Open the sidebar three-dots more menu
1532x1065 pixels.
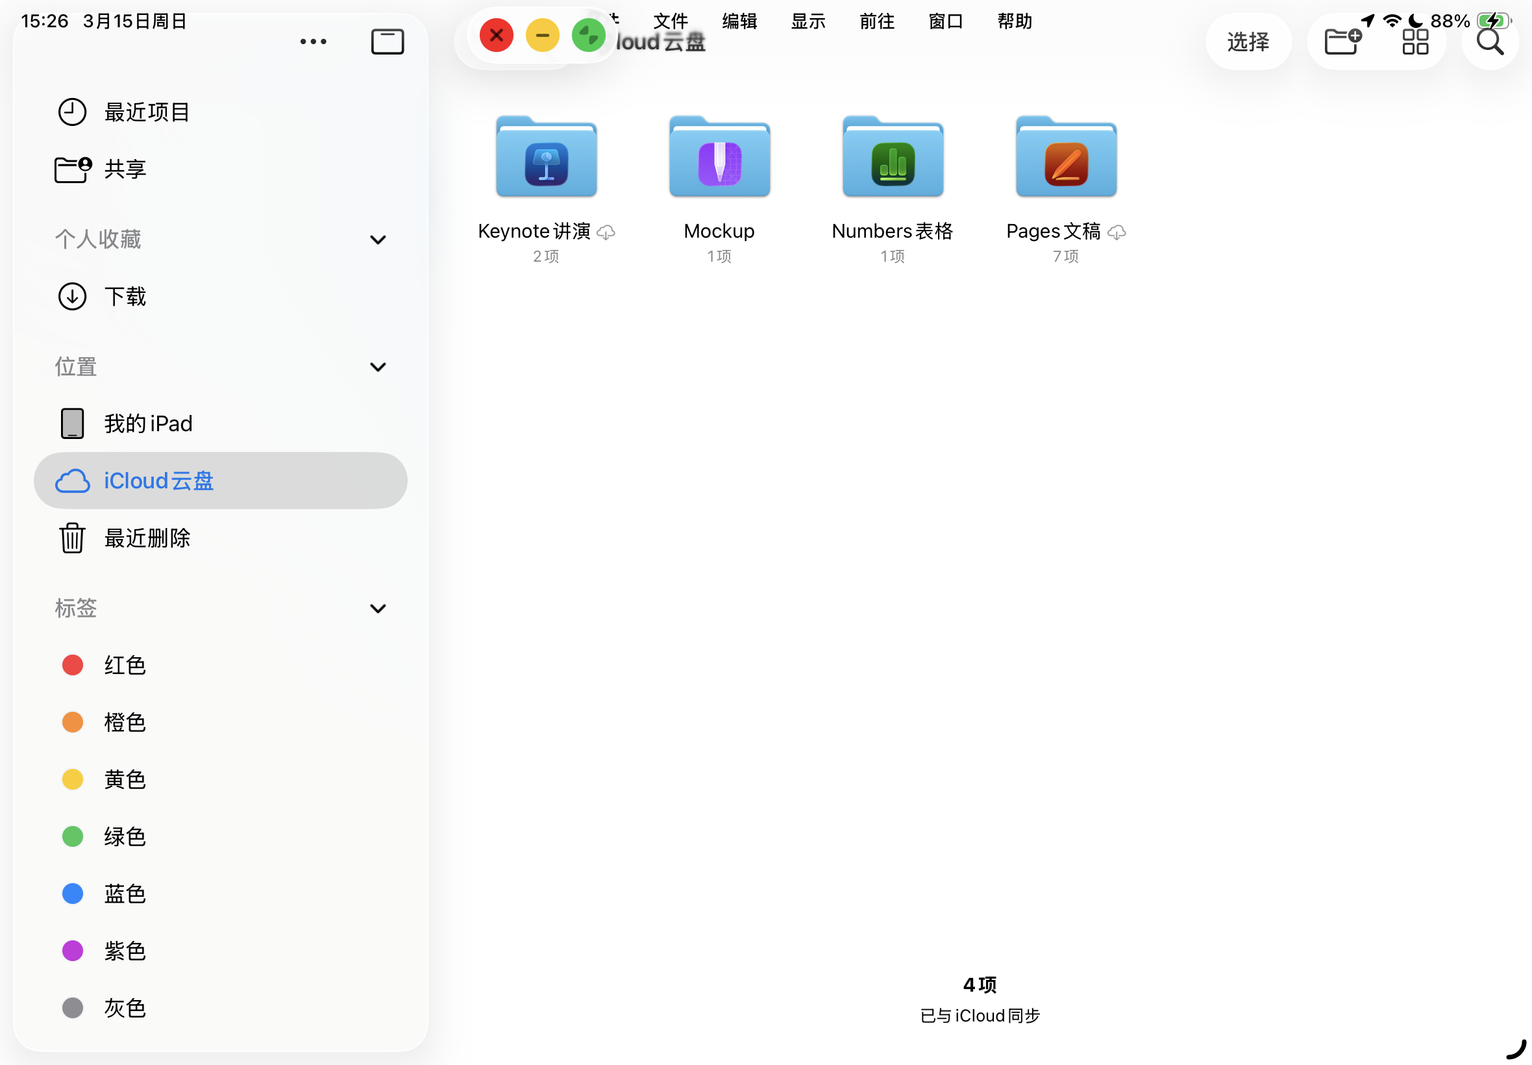(313, 42)
